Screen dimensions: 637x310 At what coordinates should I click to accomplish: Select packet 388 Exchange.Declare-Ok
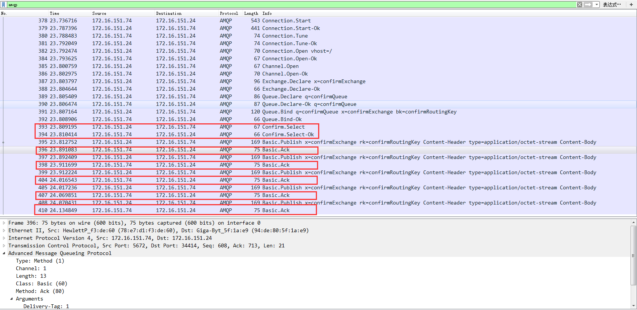coord(318,89)
